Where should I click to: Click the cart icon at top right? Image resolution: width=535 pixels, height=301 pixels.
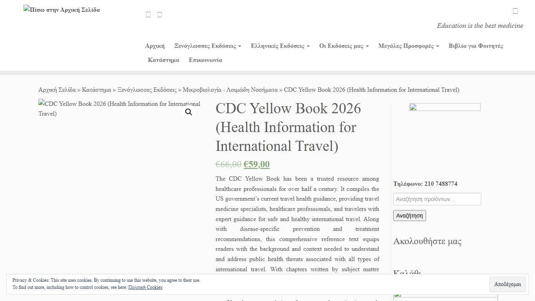[515, 11]
